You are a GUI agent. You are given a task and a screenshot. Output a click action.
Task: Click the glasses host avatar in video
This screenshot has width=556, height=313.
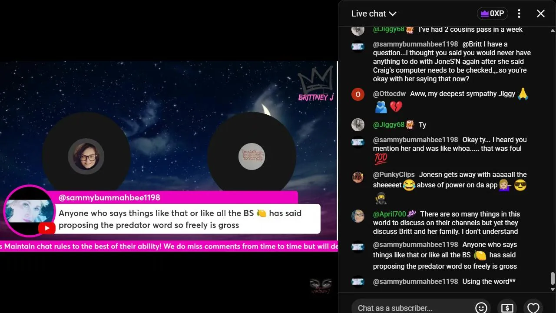coord(86,156)
